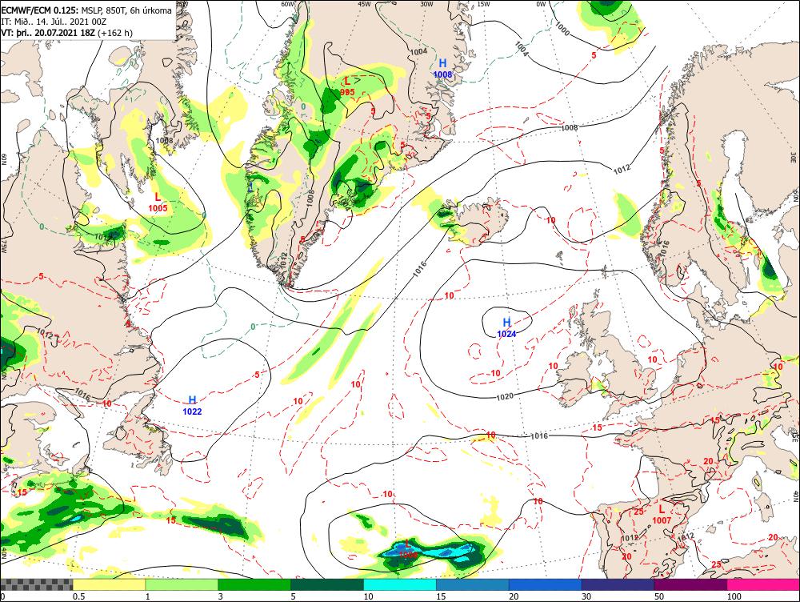Click the '45W' longitude label
Image resolution: width=800 pixels, height=602 pixels.
coord(364,3)
